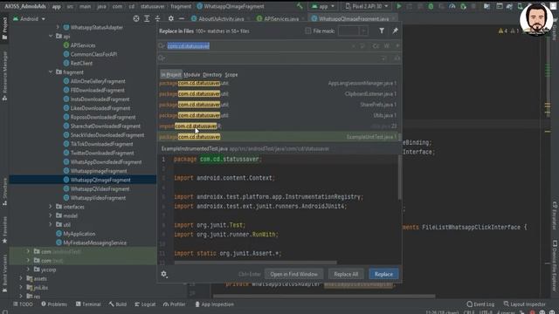The width and height of the screenshot is (559, 314).
Task: Expand the model folder
Action: pos(51,215)
